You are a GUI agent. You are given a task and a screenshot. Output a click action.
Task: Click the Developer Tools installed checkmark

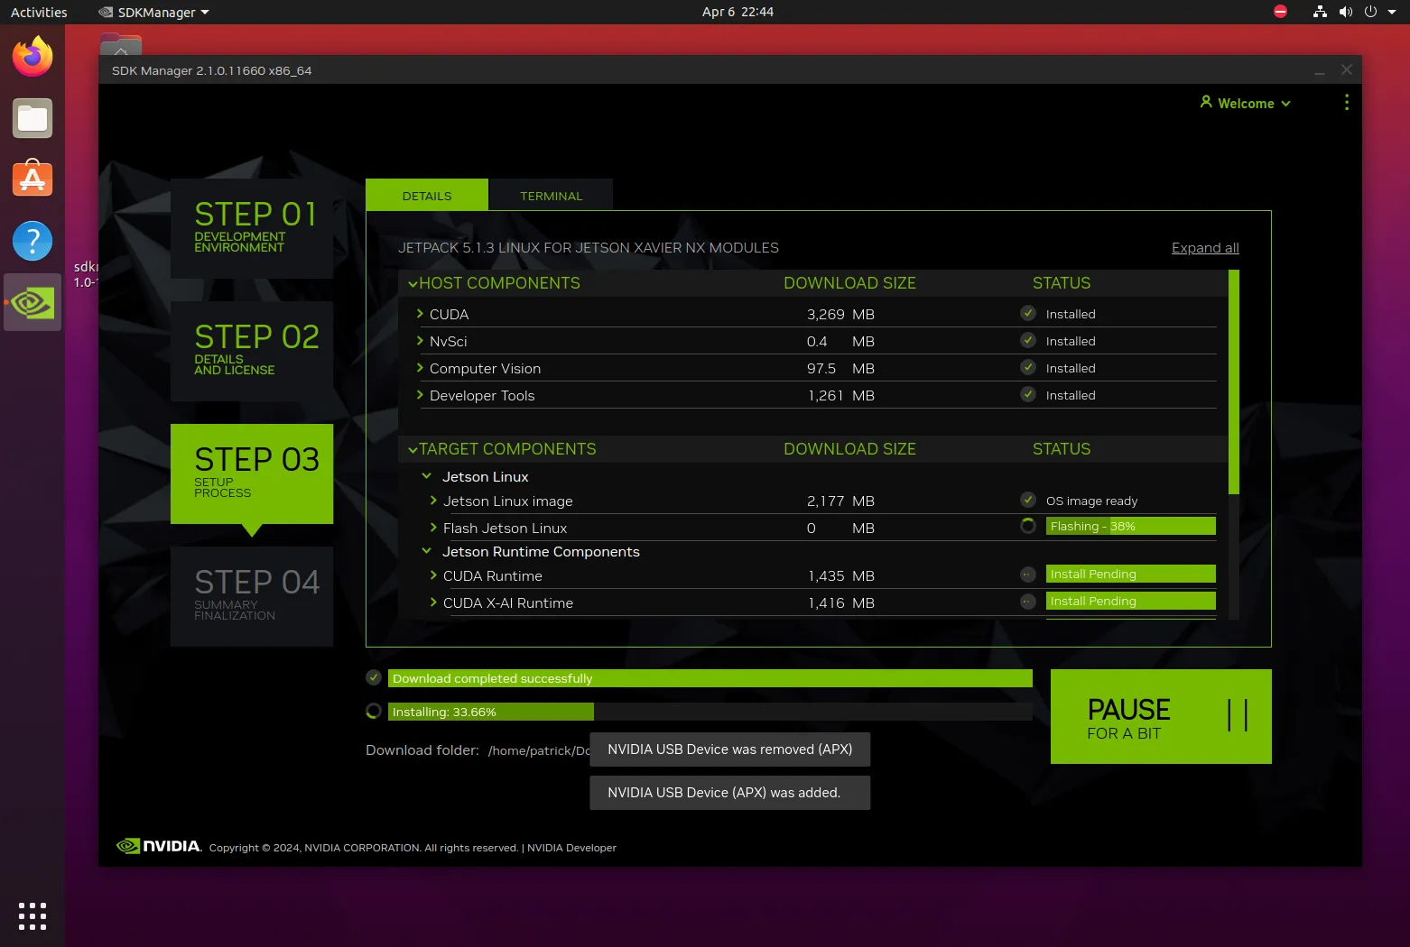pos(1028,394)
